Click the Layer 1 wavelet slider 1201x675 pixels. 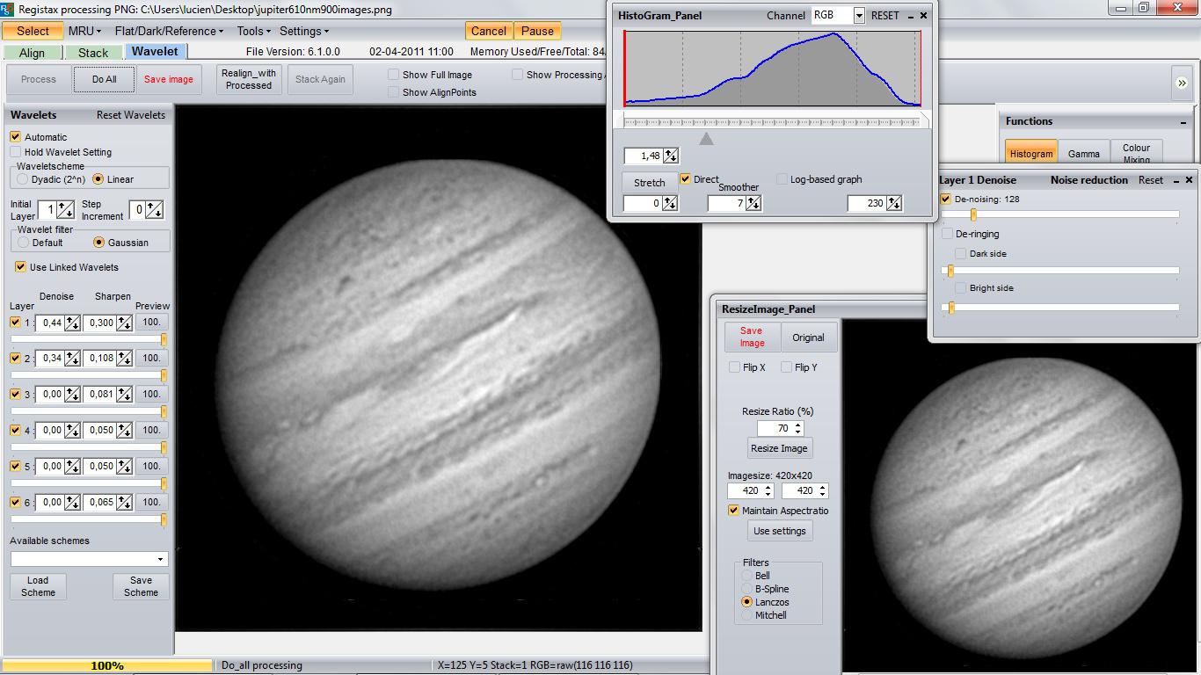pos(88,340)
